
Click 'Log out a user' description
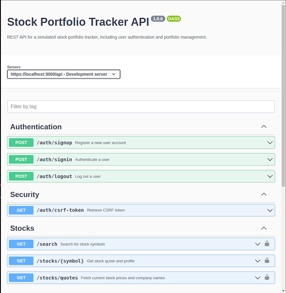pyautogui.click(x=88, y=176)
